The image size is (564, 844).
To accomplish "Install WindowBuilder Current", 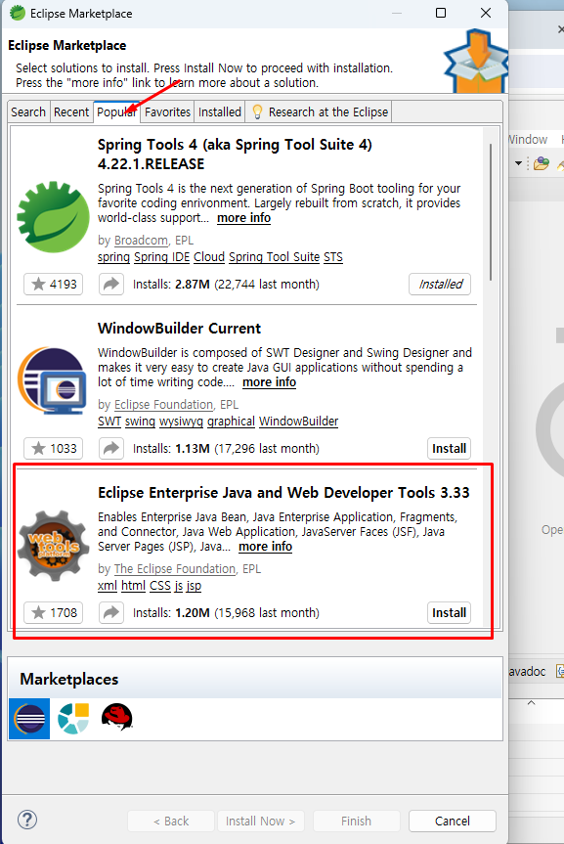I will tap(449, 448).
